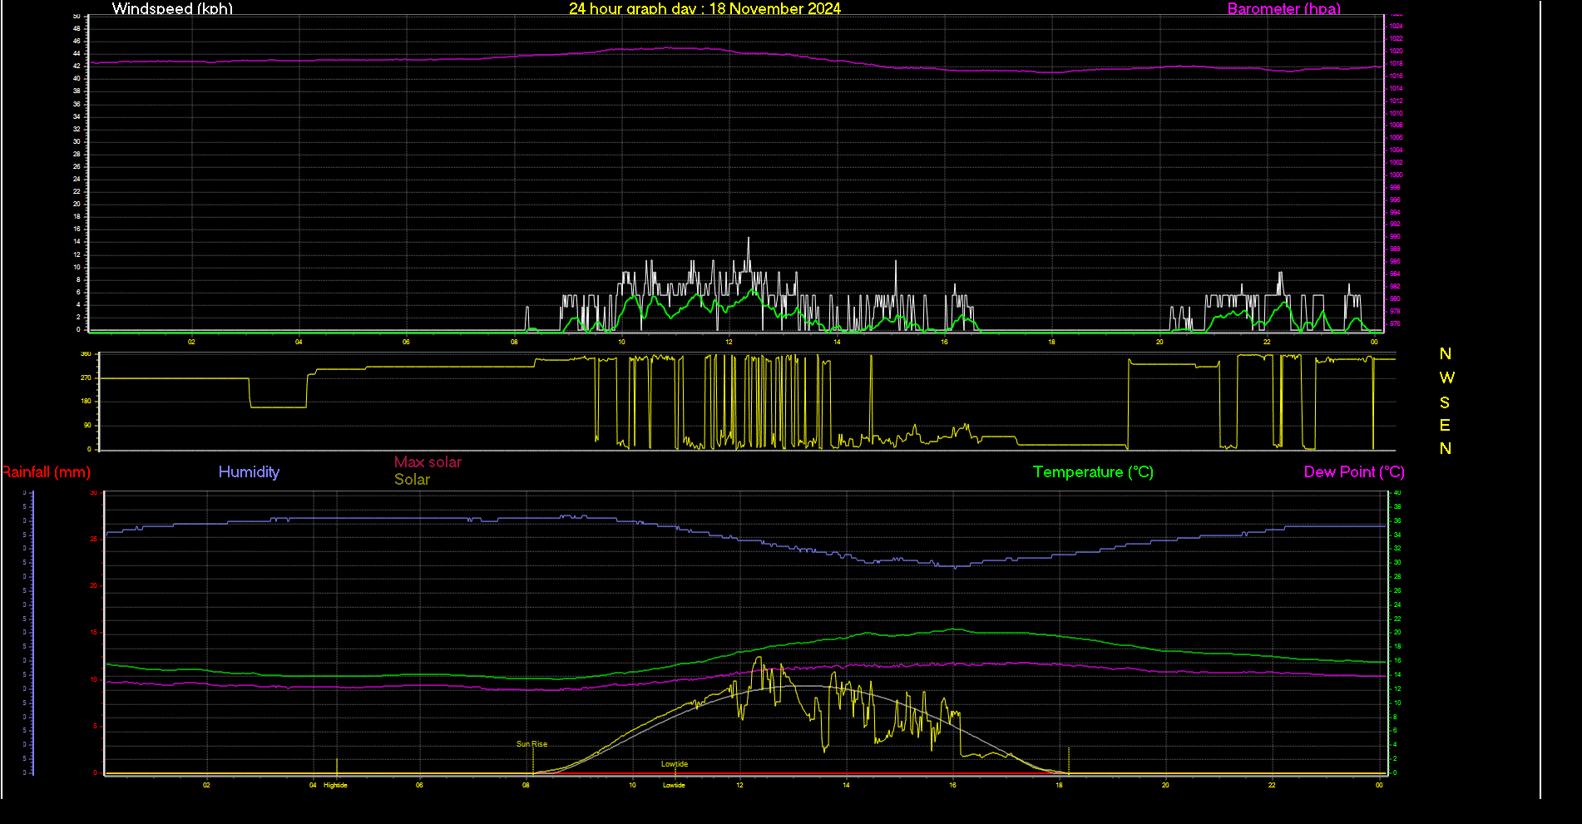Select the S compass letter beside direction chart
This screenshot has width=1582, height=824.
click(x=1445, y=402)
